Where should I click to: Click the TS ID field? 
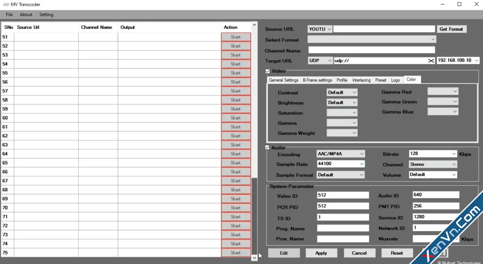pyautogui.click(x=343, y=217)
